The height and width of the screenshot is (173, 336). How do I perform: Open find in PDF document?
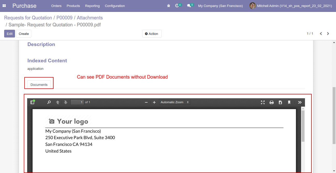49,102
